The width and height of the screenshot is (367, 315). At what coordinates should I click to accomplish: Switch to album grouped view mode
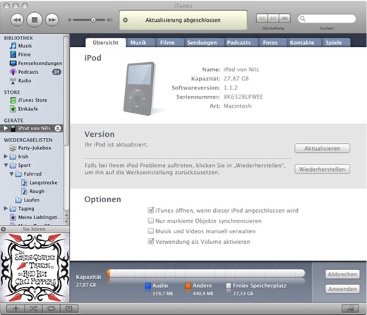273,18
